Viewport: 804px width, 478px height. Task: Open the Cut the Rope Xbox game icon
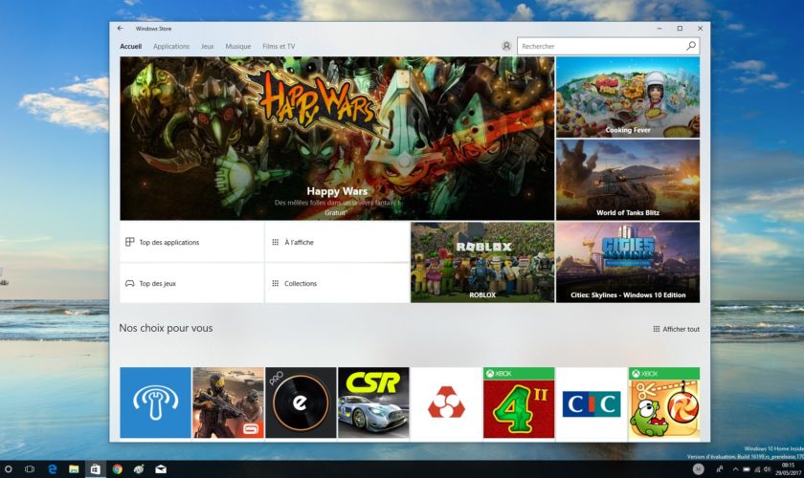[664, 402]
